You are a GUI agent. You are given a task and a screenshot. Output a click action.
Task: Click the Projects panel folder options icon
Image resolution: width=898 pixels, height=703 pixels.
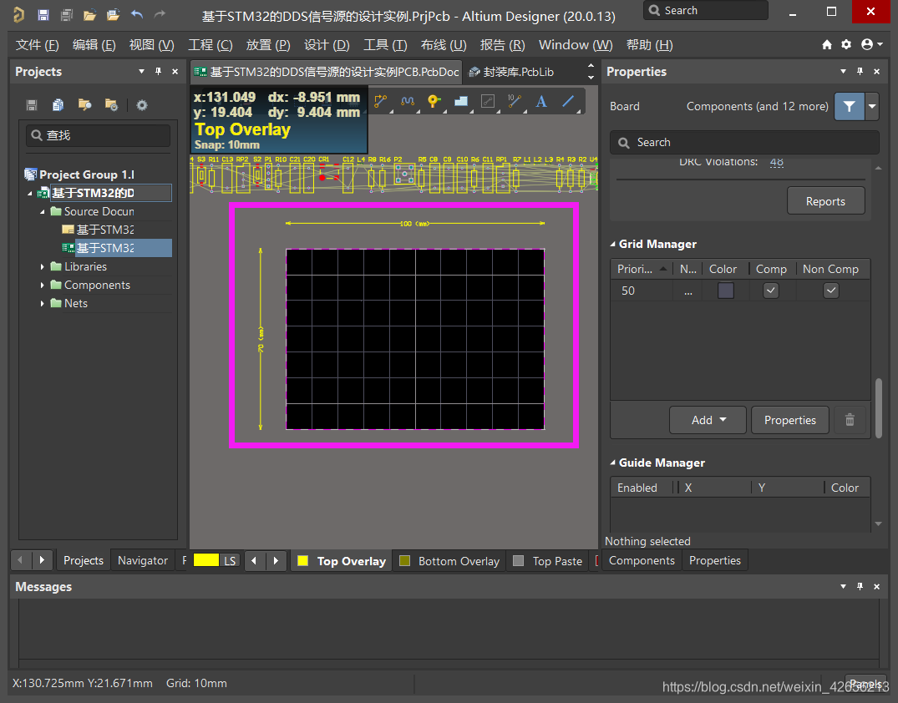(111, 104)
